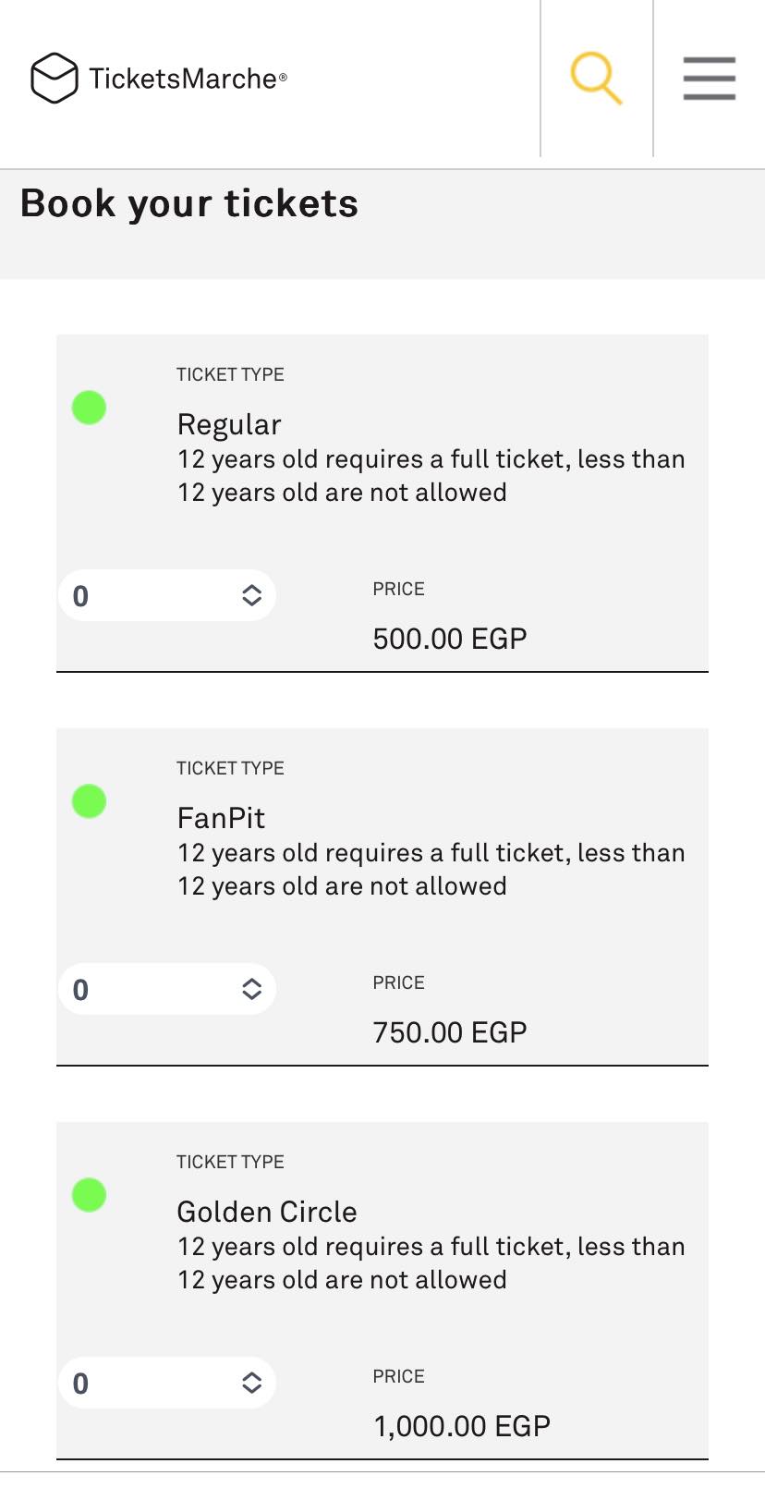The width and height of the screenshot is (765, 1488).
Task: Open search with the magnifier icon
Action: click(x=596, y=78)
